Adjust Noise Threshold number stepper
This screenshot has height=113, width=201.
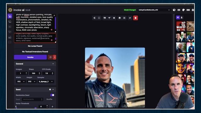[47, 106]
